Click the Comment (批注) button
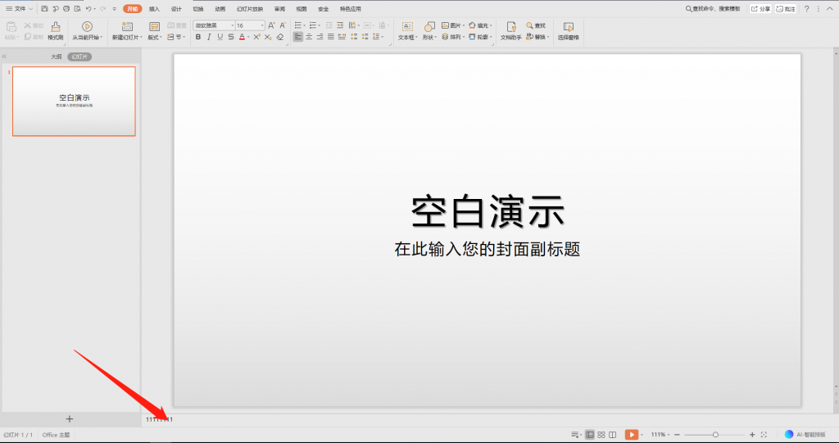Image resolution: width=839 pixels, height=443 pixels. (786, 8)
